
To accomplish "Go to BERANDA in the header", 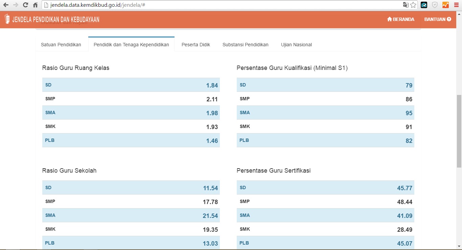I will (401, 19).
